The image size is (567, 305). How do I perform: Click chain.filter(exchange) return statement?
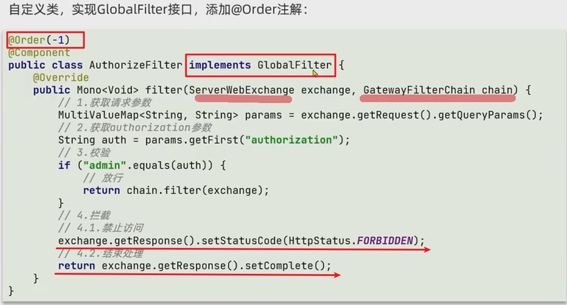(176, 190)
